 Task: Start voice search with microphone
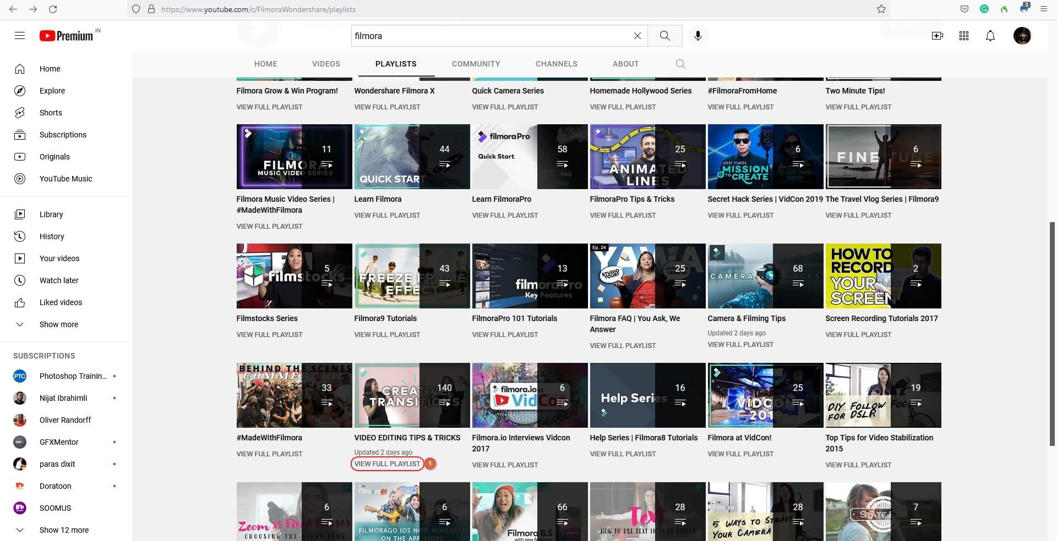698,36
